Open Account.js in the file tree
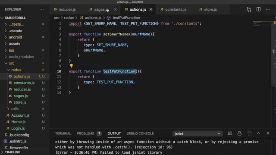The width and height of the screenshot is (276, 155). [20, 115]
